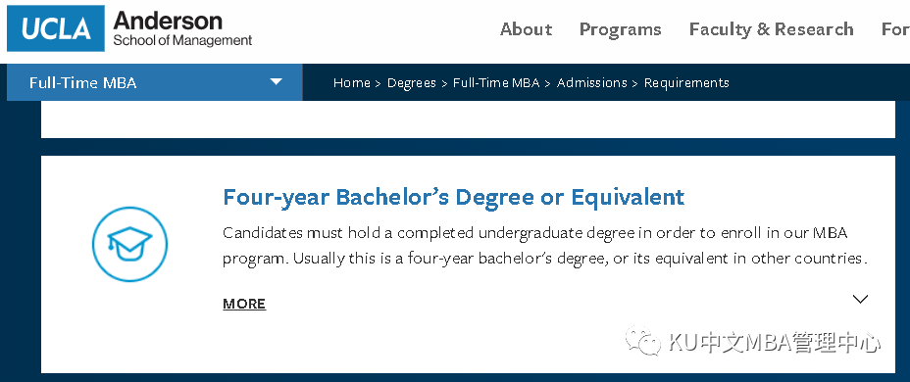910x382 pixels.
Task: Go to Degrees breadcrumb
Action: pos(412,83)
